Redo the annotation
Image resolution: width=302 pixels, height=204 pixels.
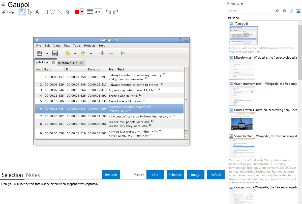[x=116, y=12]
